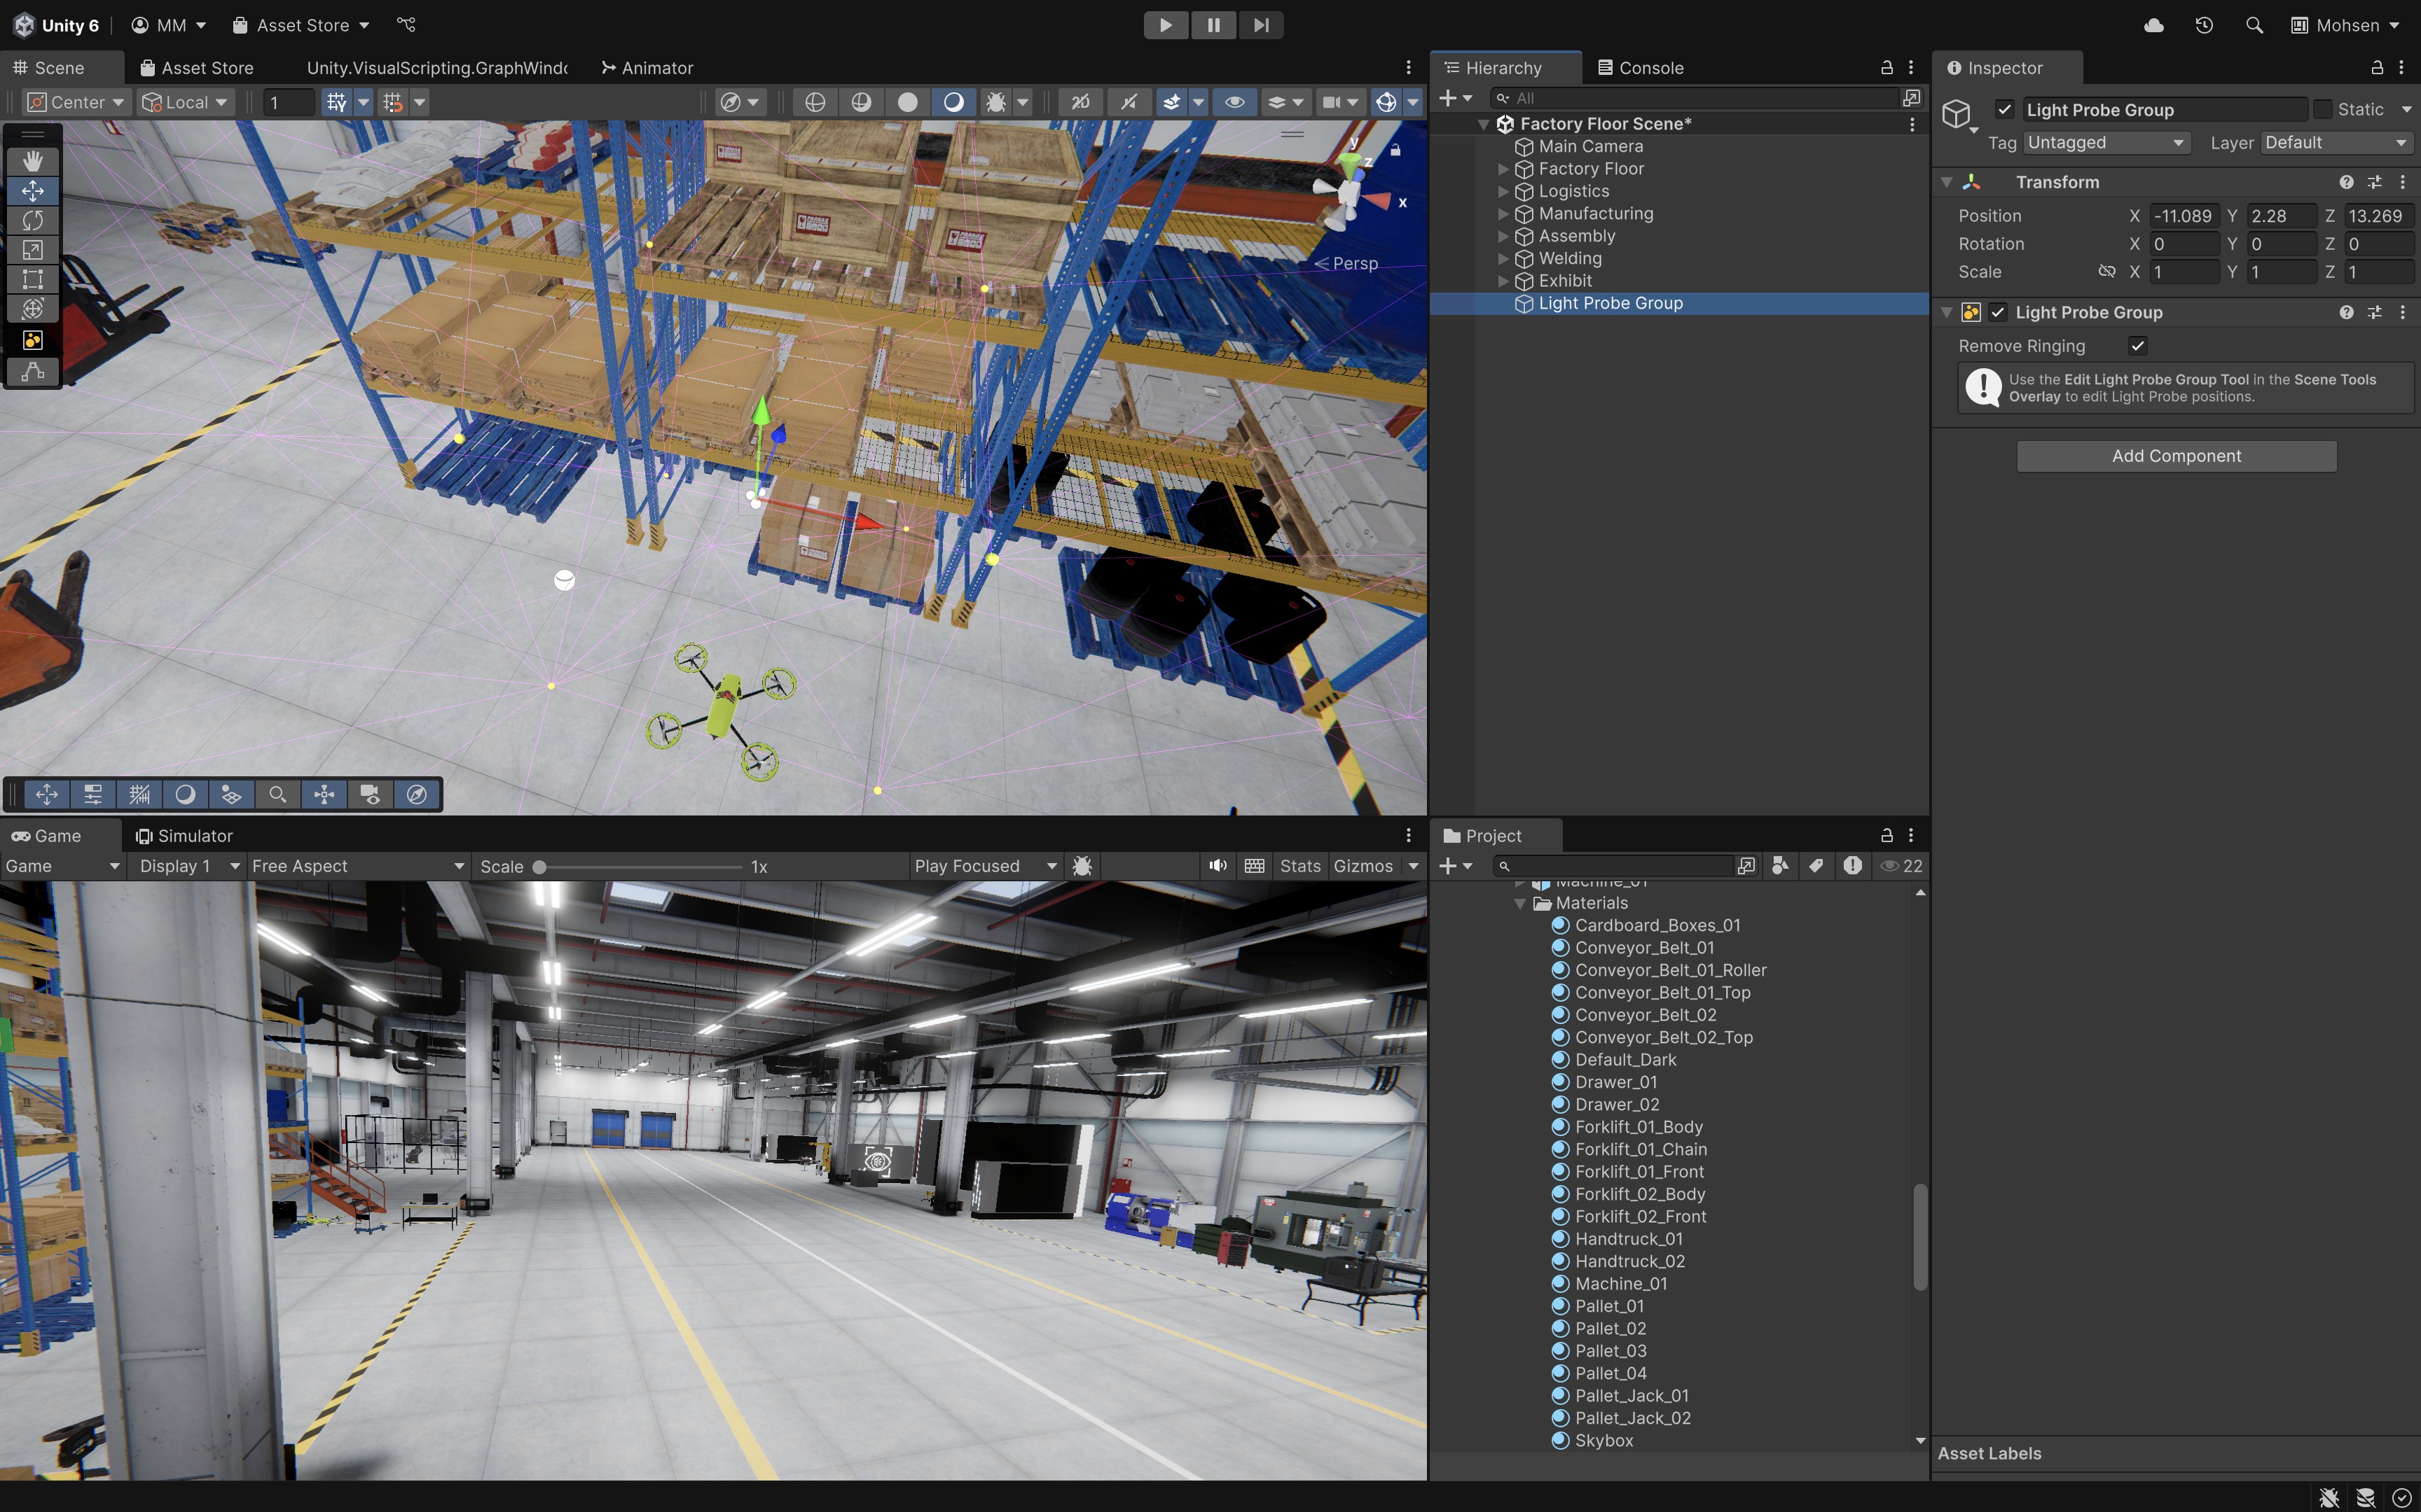
Task: Expand the Logistics hierarchy item
Action: tap(1503, 191)
